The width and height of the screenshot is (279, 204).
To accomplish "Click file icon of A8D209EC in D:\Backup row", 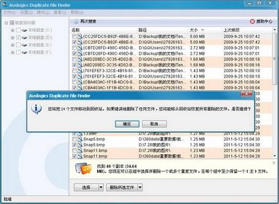I will pyautogui.click(x=80, y=65).
